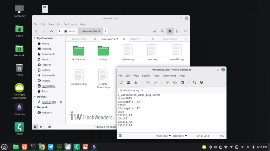Start a file search with the magnifier icon
Viewport: 270px width, 151px height.
coord(162,31)
